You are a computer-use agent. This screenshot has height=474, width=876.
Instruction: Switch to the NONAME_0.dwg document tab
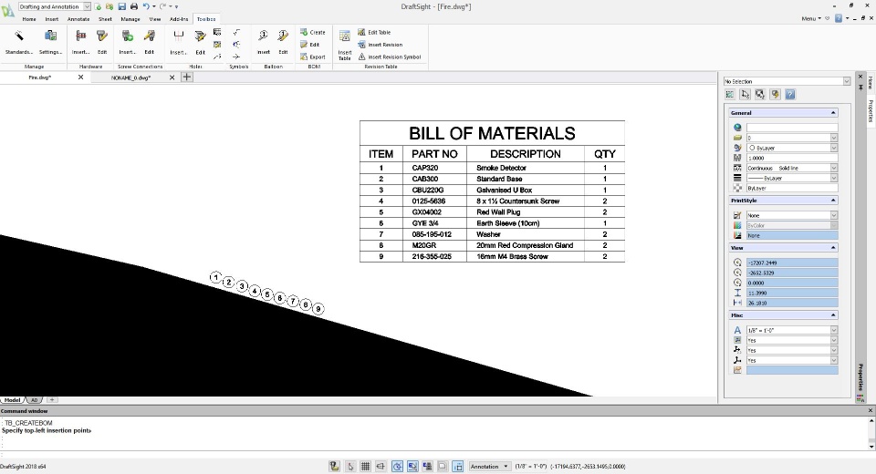130,77
